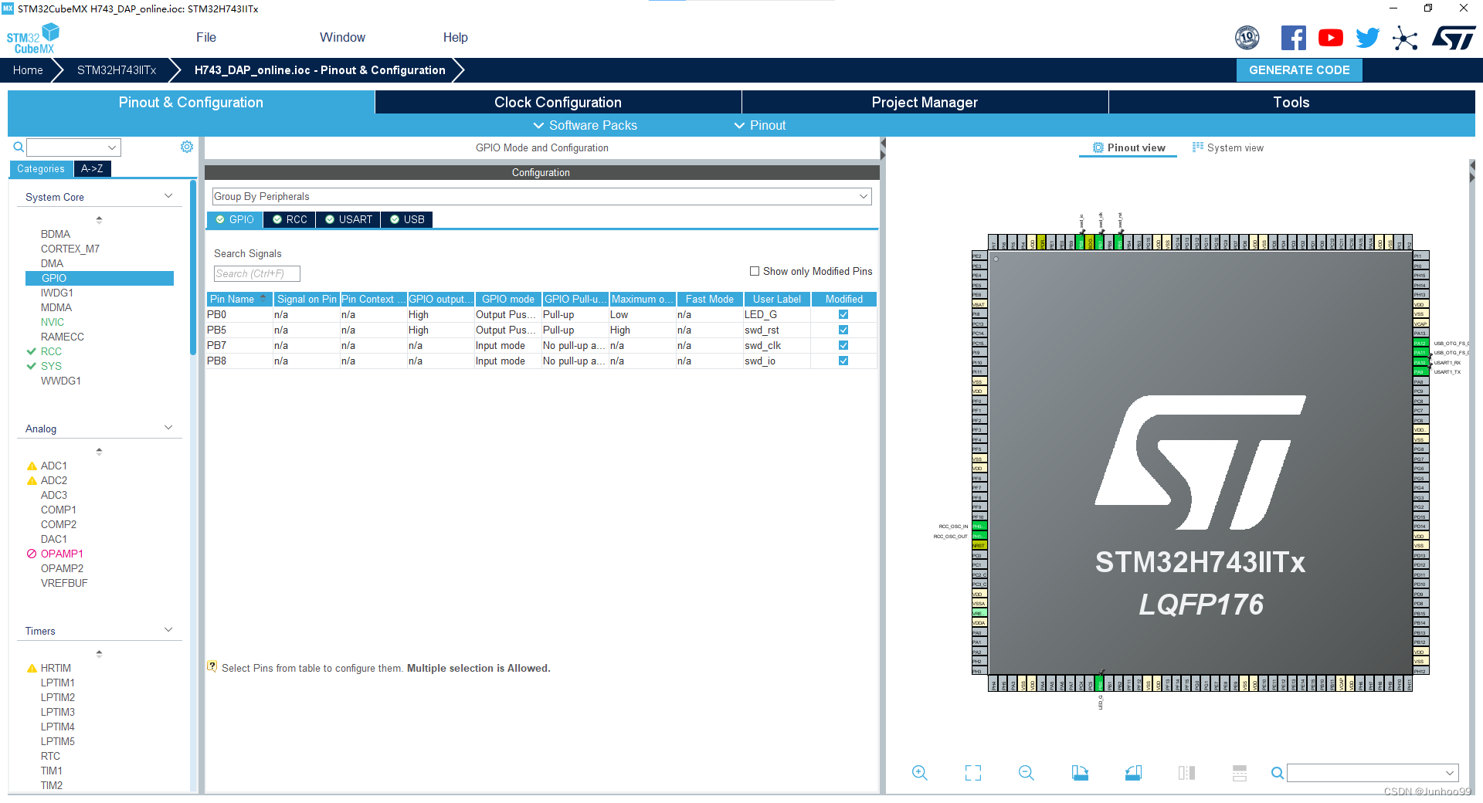Select GPIO in System Core list
The image size is (1483, 803).
point(100,278)
